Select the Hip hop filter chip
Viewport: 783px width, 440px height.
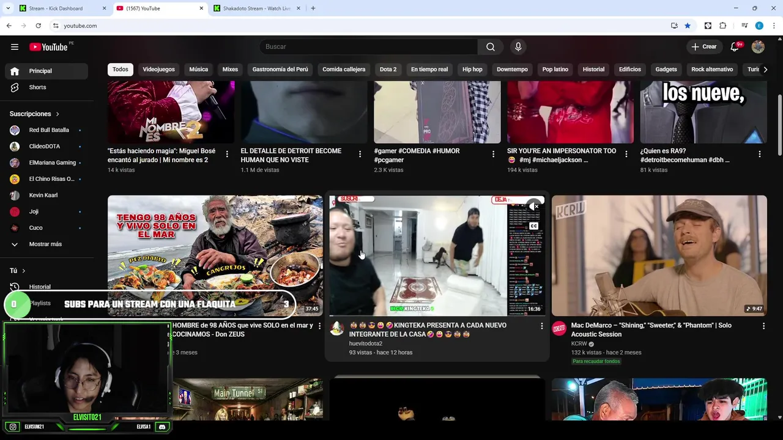472,70
